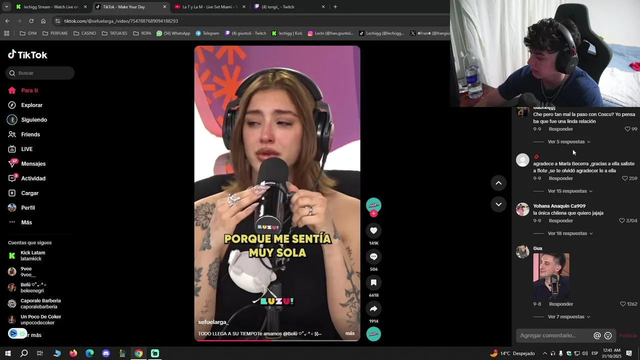Reply to Yohana Anaquin's comment
This screenshot has width=640, height=360.
(560, 220)
